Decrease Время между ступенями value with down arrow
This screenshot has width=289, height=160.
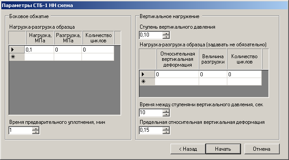pyautogui.click(x=166, y=114)
